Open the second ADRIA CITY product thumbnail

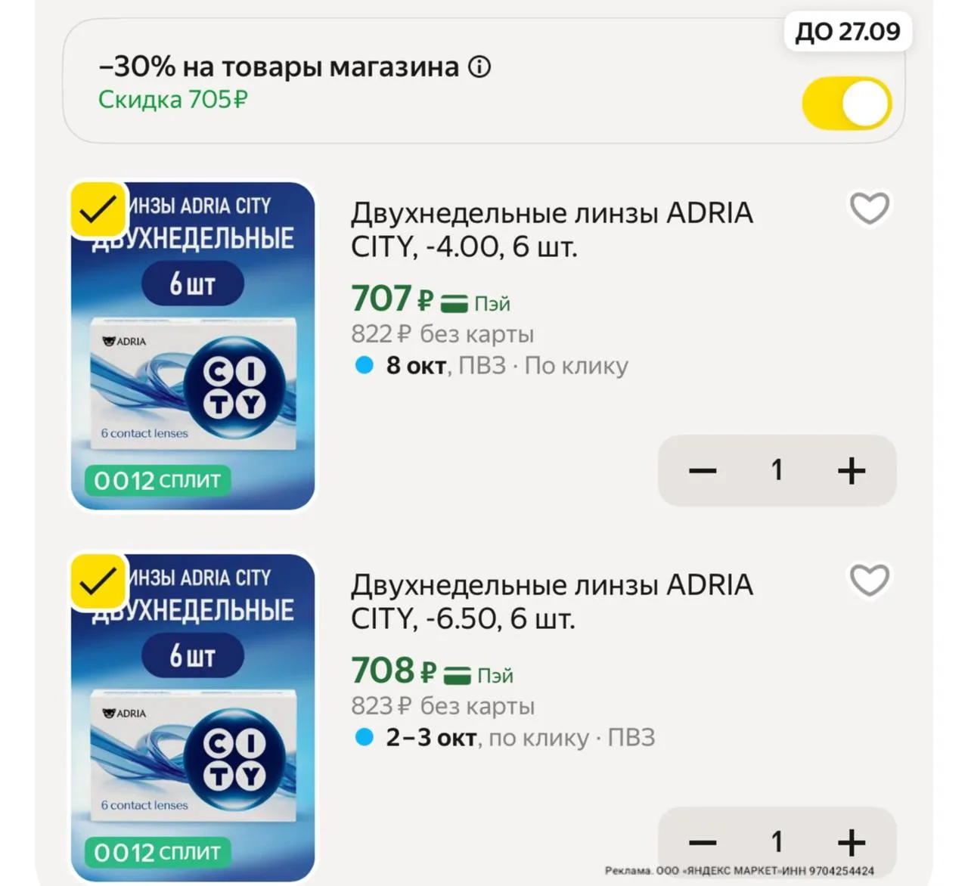tap(193, 717)
